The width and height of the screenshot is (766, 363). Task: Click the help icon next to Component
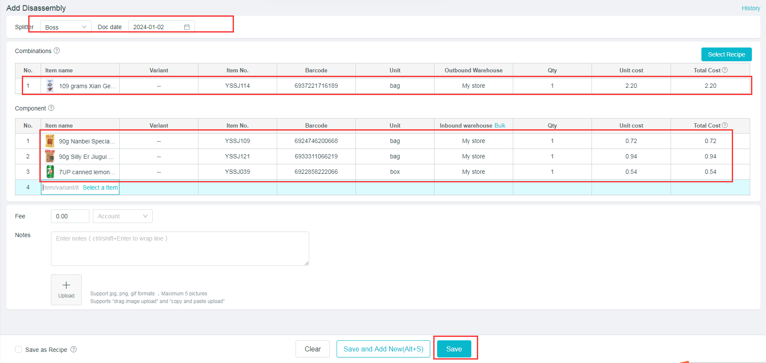click(x=51, y=108)
